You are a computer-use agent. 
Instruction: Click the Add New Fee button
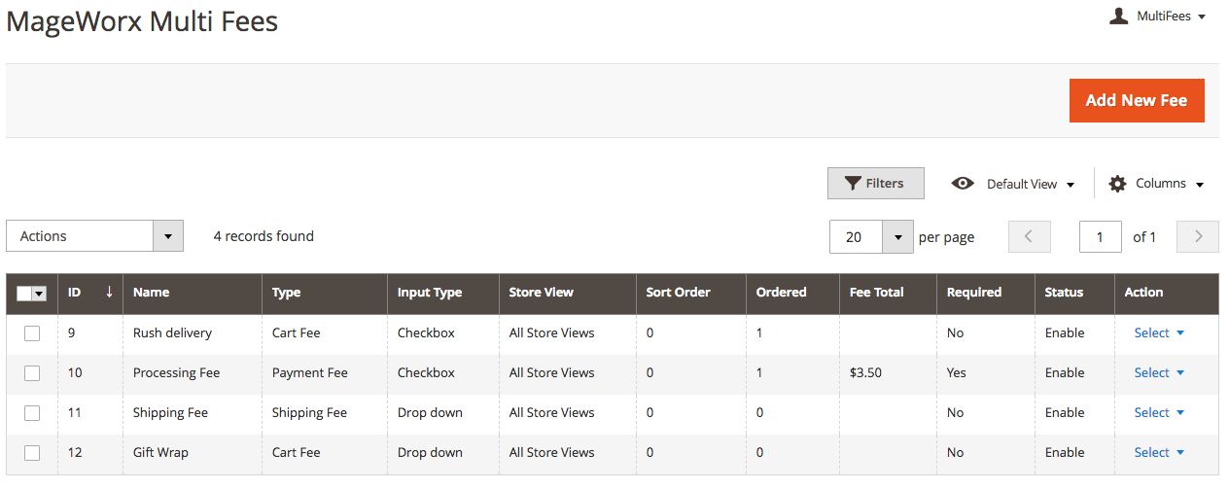(x=1137, y=100)
